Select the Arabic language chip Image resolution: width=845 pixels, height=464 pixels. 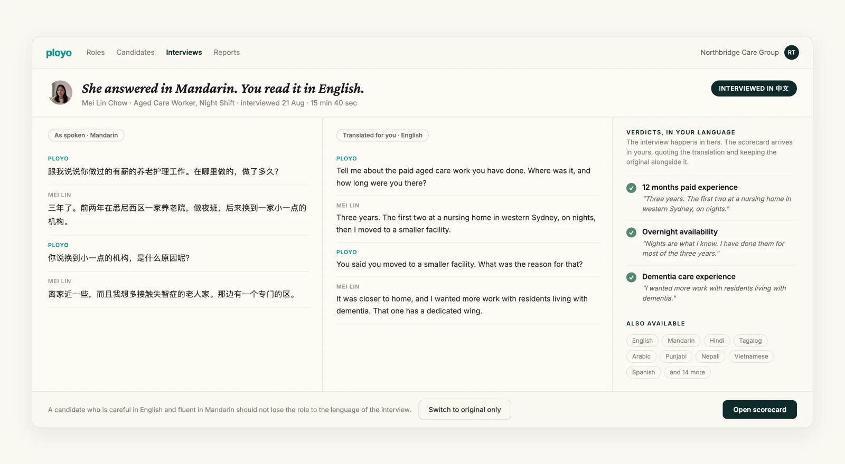(x=641, y=356)
